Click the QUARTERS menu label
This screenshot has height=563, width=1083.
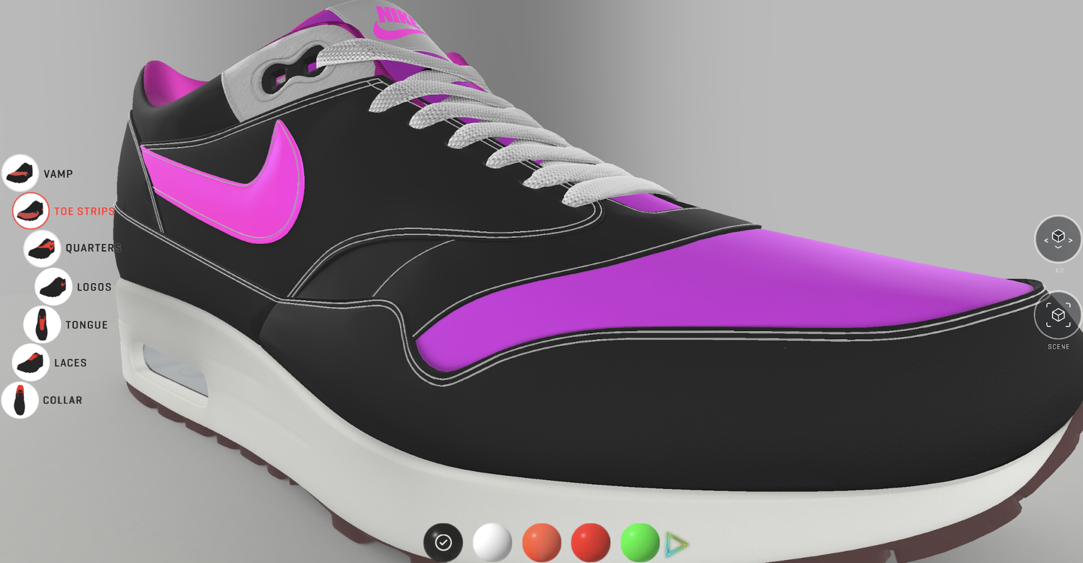(x=93, y=248)
